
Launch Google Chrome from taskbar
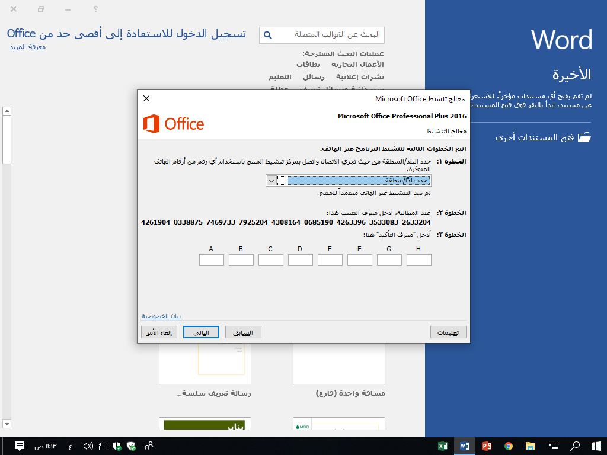click(x=509, y=446)
